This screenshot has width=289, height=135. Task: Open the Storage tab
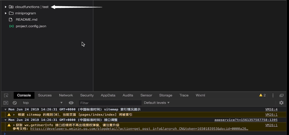pos(166,95)
